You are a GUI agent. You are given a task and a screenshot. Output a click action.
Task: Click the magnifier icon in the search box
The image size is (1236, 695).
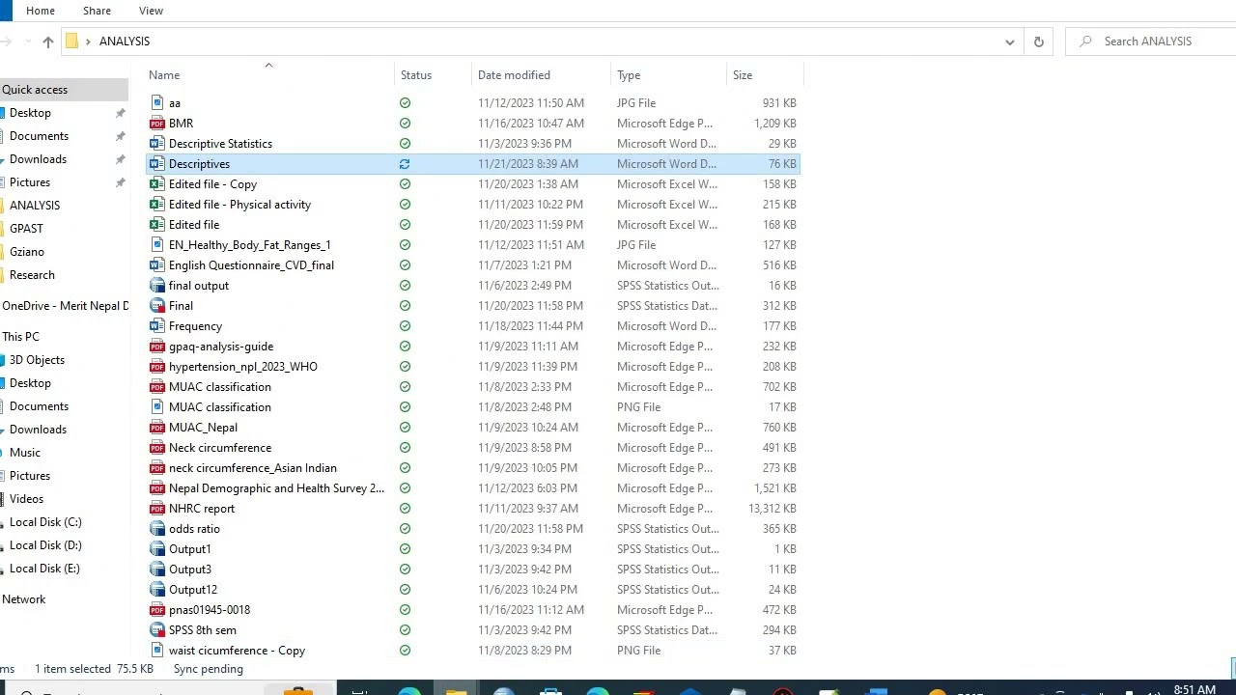point(1086,42)
